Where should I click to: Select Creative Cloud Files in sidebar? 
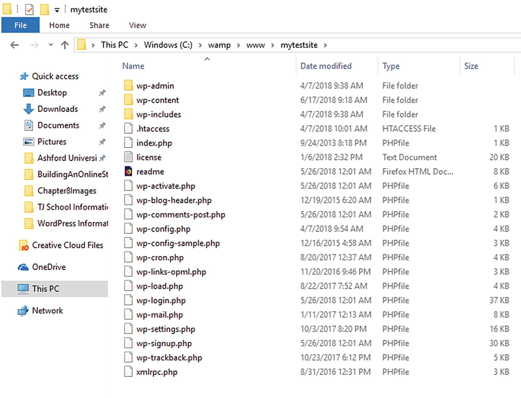[67, 245]
